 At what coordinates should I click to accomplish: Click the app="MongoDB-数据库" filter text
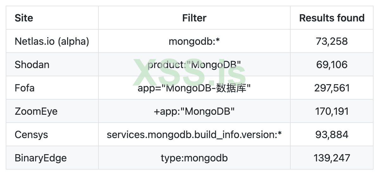pyautogui.click(x=194, y=88)
